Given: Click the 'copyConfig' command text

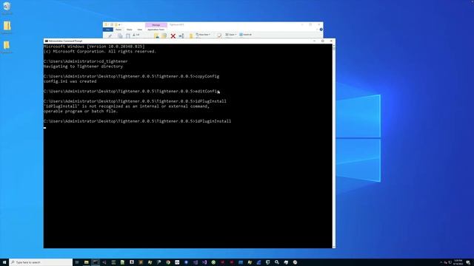Looking at the screenshot, I should (207, 76).
